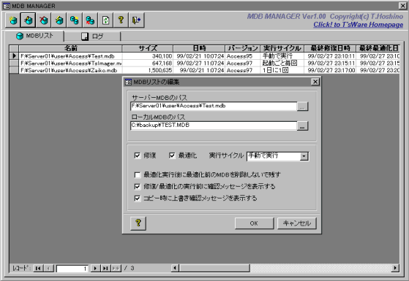Click the size cell 340,100
Viewport: 409px width, 281px height.
pyautogui.click(x=147, y=56)
